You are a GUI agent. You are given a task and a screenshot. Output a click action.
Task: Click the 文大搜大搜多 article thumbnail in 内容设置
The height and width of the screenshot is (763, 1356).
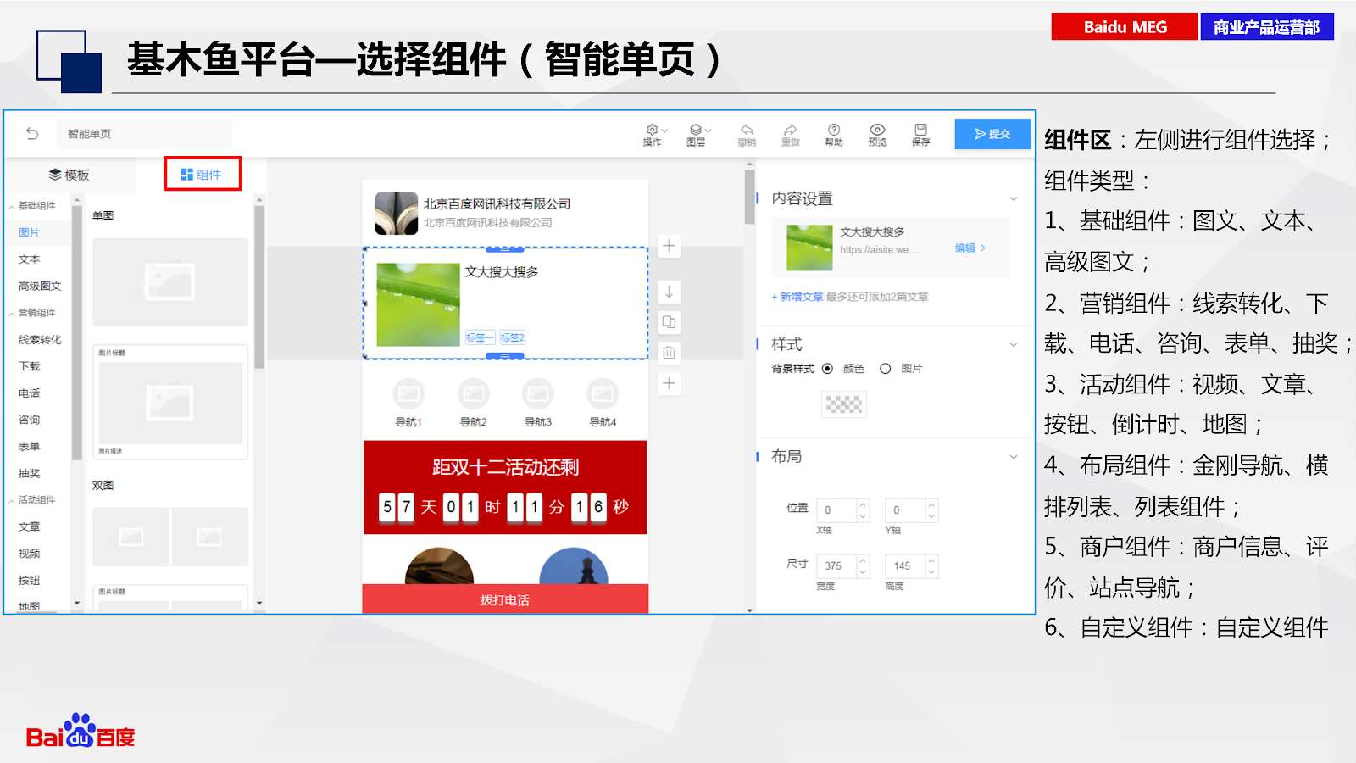pyautogui.click(x=809, y=248)
